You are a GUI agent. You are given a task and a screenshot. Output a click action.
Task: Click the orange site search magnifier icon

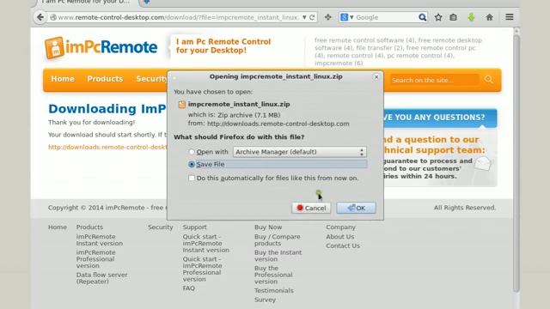tap(489, 80)
